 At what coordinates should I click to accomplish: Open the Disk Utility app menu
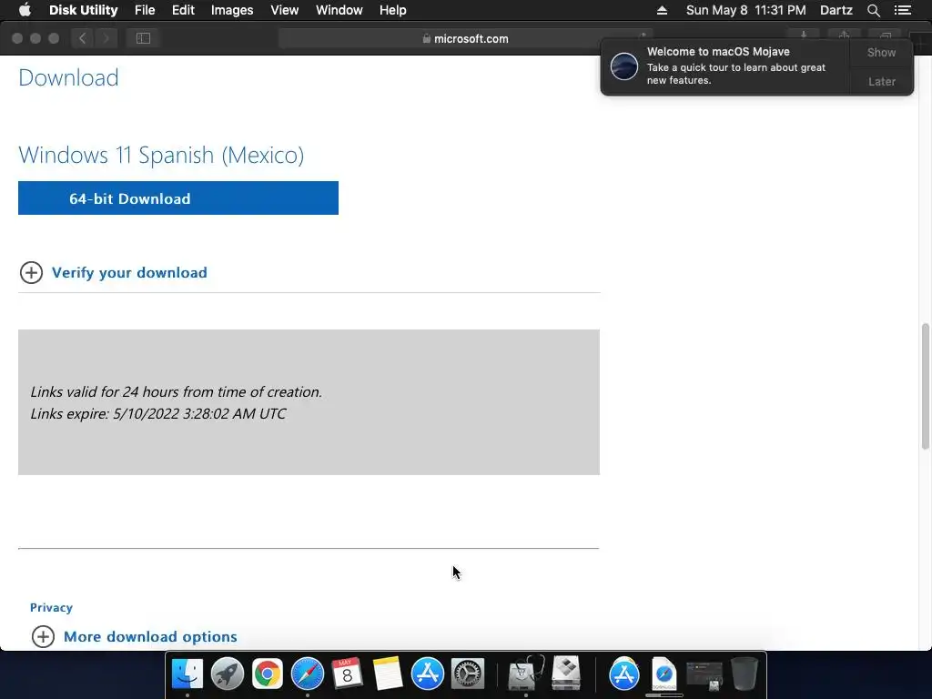coord(83,10)
